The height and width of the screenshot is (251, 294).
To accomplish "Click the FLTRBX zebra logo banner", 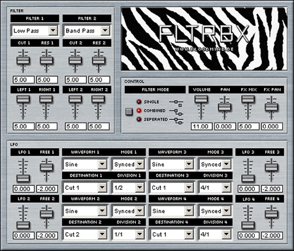I will click(204, 38).
